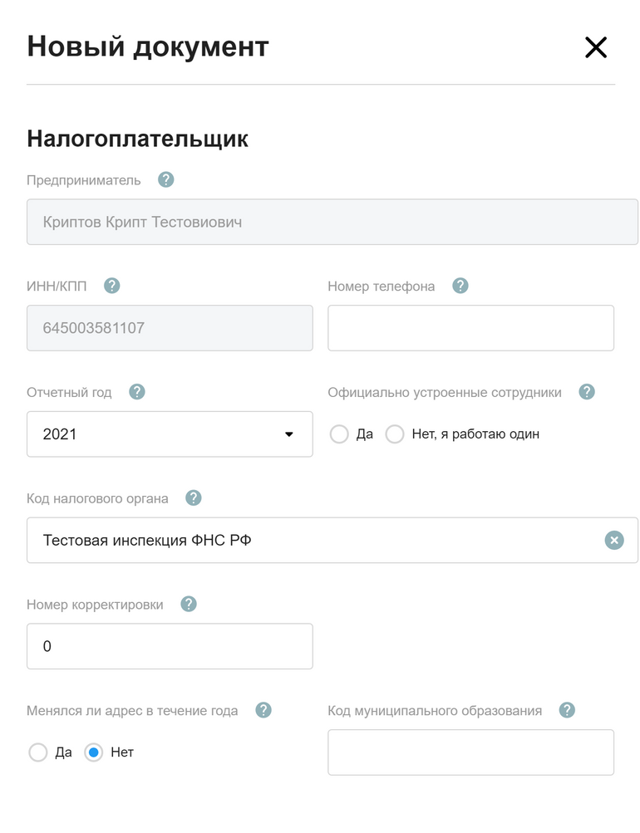Clear the Тестовая инспекция ФНС РФ value
Viewport: 640px width, 833px height.
[x=614, y=541]
